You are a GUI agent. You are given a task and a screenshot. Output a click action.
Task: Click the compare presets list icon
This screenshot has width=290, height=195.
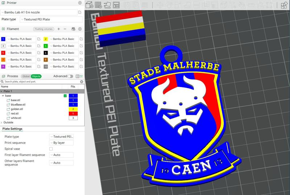coord(78,76)
